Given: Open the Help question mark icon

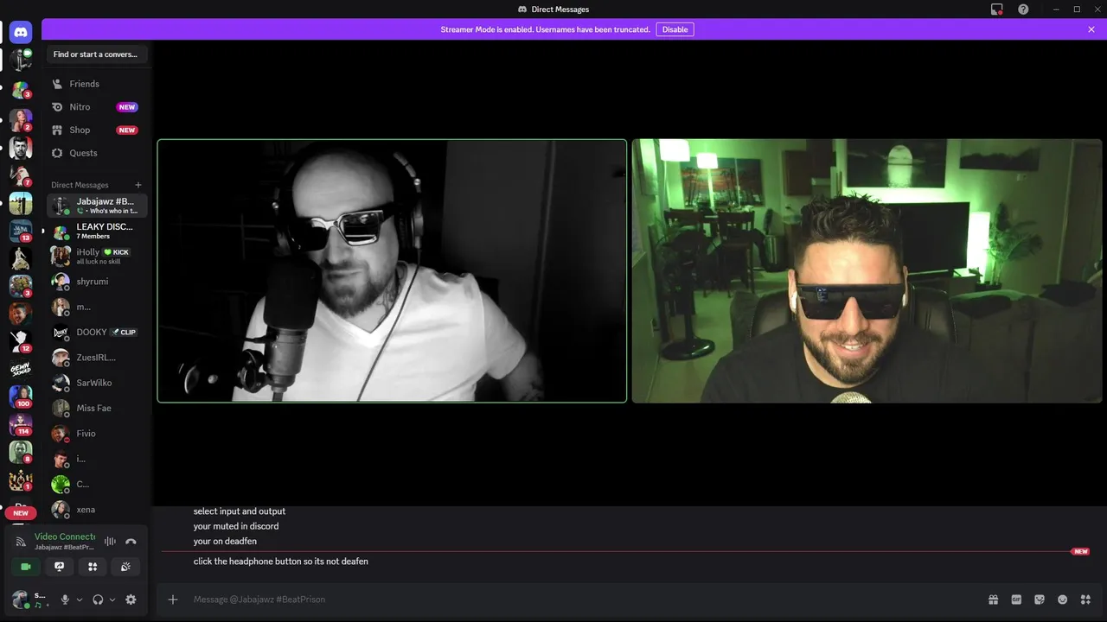Looking at the screenshot, I should click(1024, 10).
